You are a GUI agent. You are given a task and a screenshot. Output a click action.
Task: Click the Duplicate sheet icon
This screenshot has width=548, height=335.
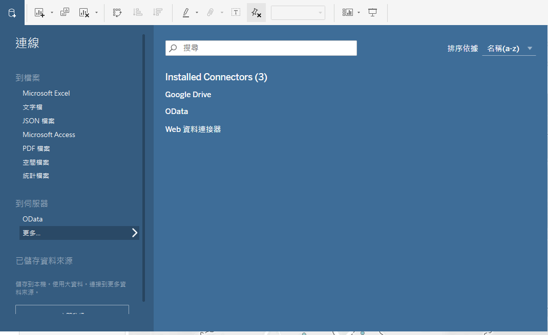pos(65,12)
